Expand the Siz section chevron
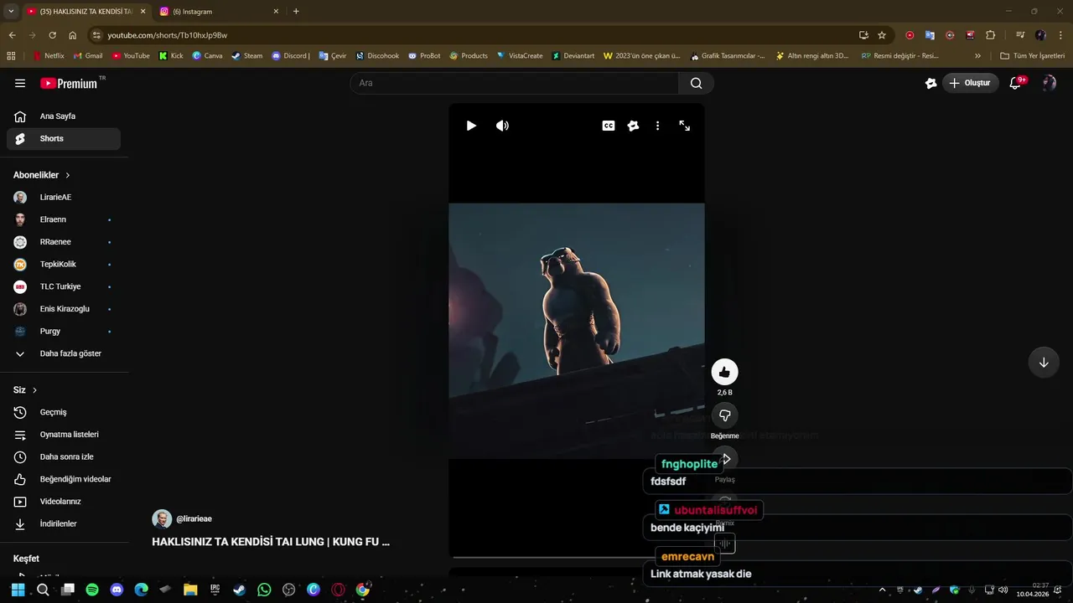 [34, 390]
